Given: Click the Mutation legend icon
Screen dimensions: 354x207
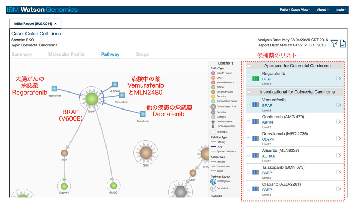Looking at the screenshot, I should (213, 117).
